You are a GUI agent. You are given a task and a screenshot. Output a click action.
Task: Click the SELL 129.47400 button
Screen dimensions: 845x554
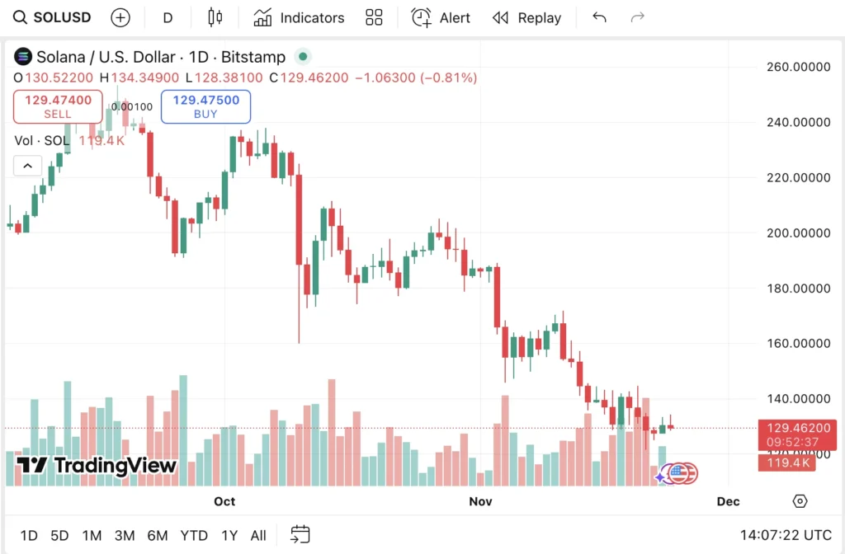(x=57, y=107)
